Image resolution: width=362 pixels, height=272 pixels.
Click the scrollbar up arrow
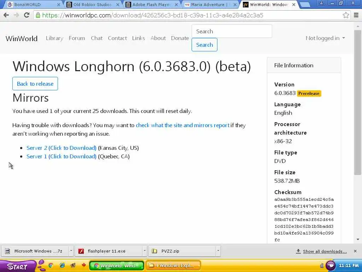[x=358, y=26]
